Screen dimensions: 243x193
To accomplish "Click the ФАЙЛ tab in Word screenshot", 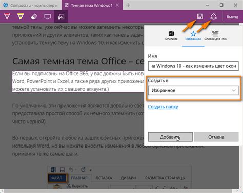I will (57, 178).
